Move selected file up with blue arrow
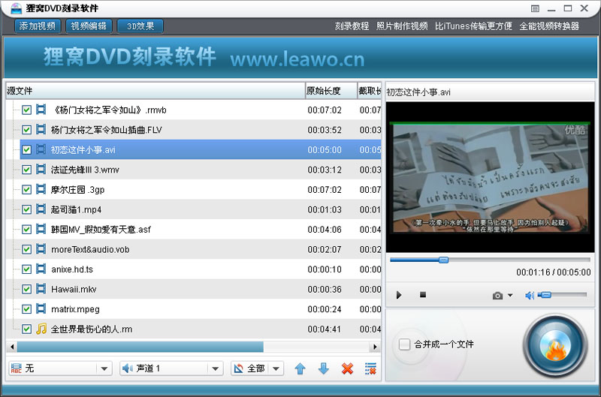The width and height of the screenshot is (601, 397). point(300,368)
